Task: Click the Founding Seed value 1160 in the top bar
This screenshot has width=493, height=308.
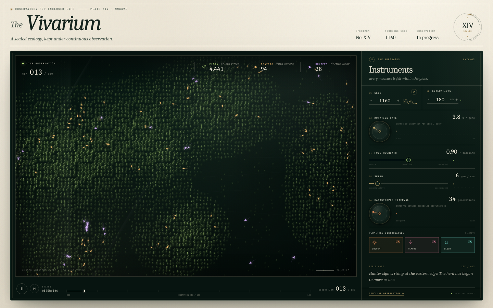Action: click(390, 38)
